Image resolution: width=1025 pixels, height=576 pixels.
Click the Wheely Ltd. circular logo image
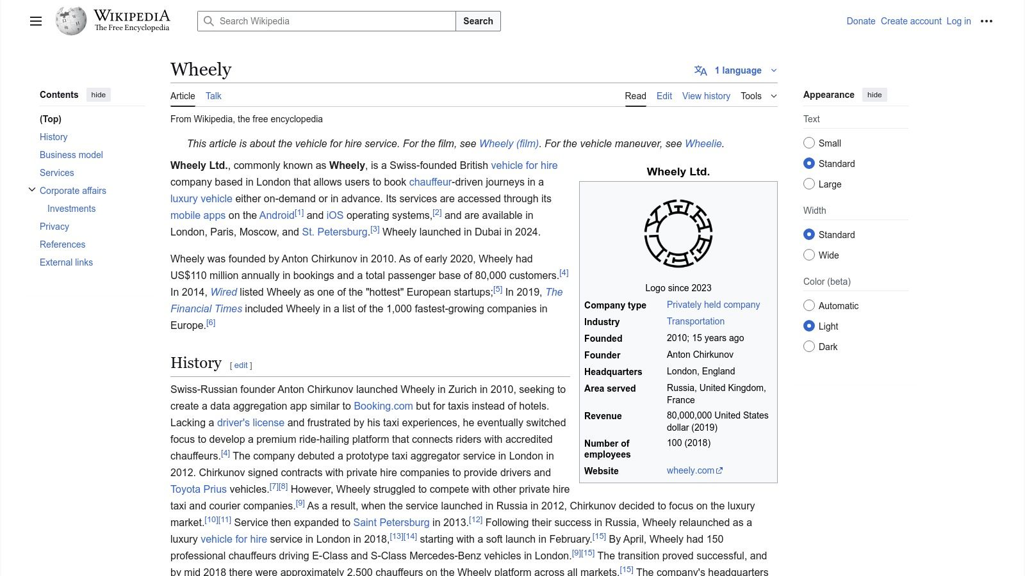[x=678, y=234]
